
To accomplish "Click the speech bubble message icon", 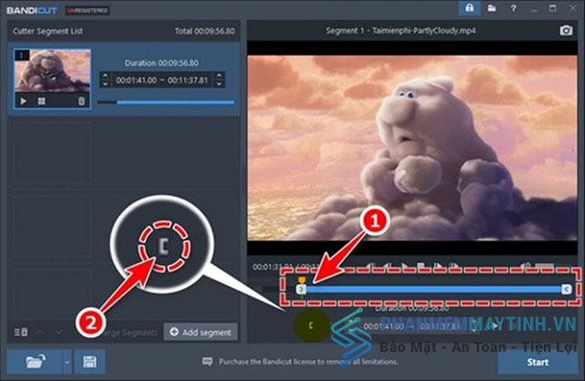I will tap(207, 361).
